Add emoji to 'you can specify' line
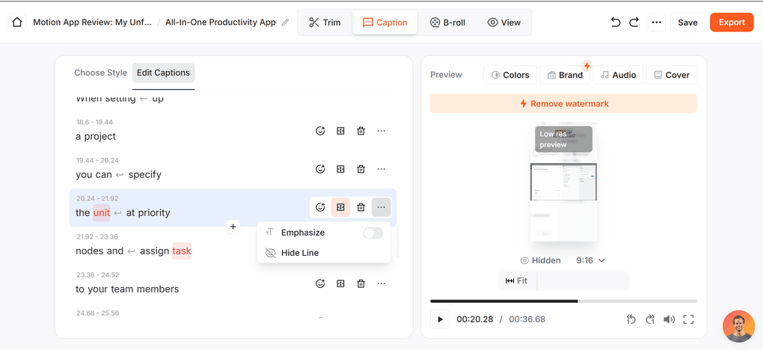The image size is (763, 350). point(320,169)
